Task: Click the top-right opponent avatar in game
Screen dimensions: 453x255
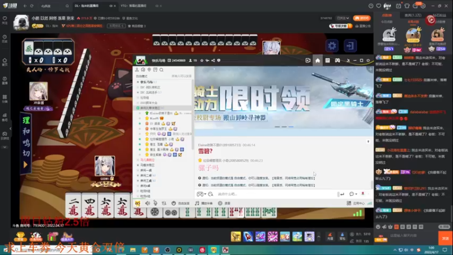Action: point(271,48)
